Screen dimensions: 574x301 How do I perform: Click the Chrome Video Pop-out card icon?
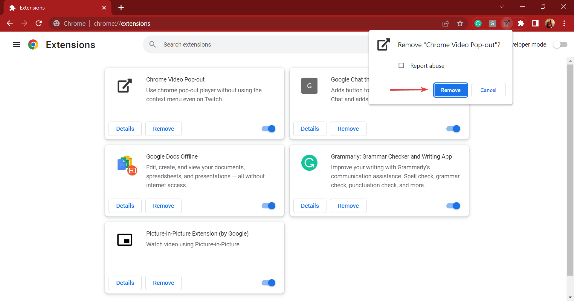coord(125,86)
